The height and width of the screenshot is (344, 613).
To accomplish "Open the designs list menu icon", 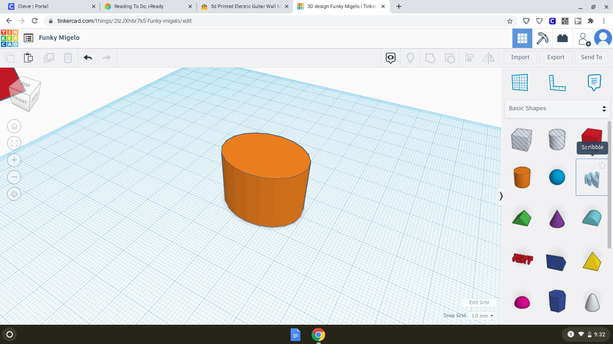I will coord(28,38).
